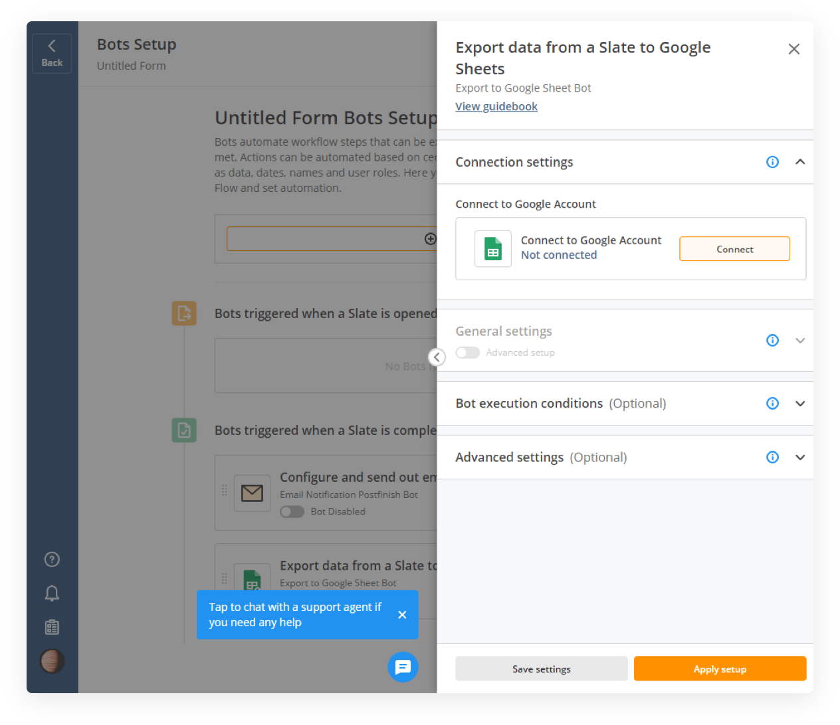This screenshot has height=725, width=840.
Task: Expand the General settings chevron
Action: tap(800, 341)
